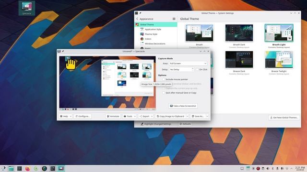Click the show desktop tray icon

pos(242,169)
